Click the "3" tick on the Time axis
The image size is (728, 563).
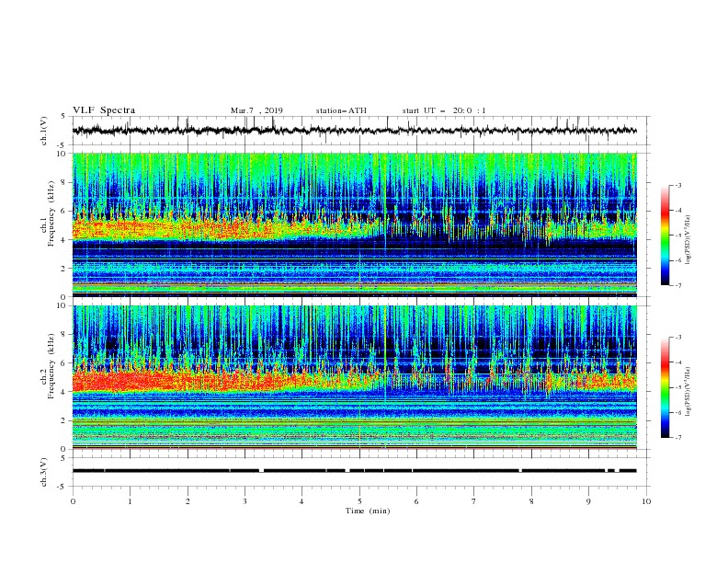[x=245, y=501]
